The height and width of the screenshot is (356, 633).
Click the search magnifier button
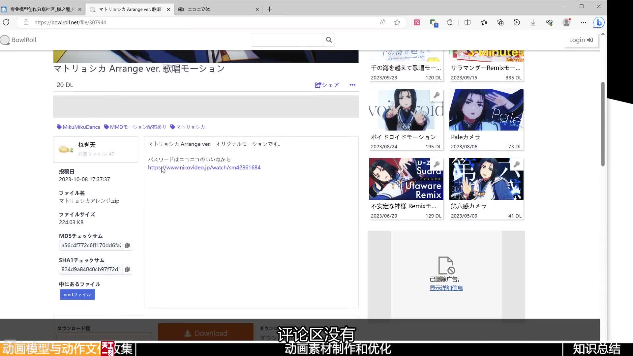329,40
